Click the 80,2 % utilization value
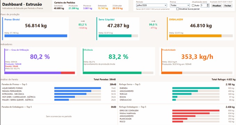 (40, 57)
